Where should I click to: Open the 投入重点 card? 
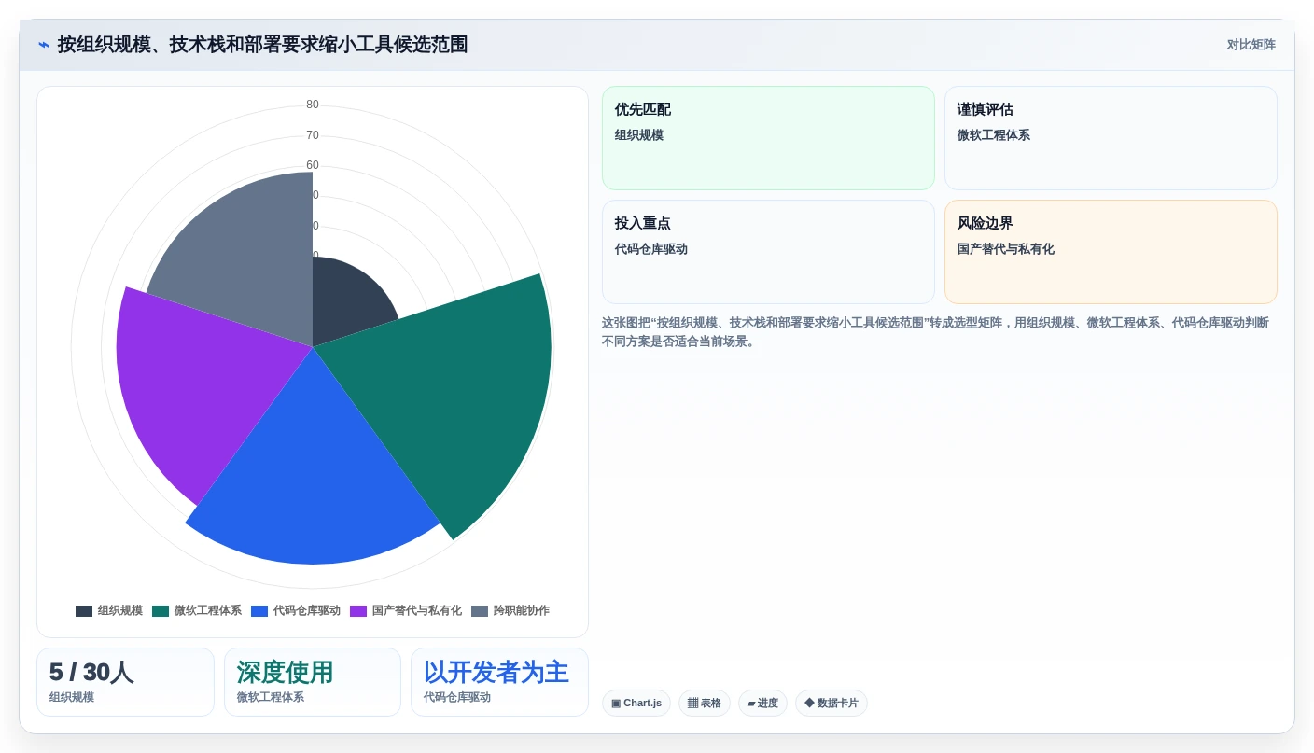(768, 252)
